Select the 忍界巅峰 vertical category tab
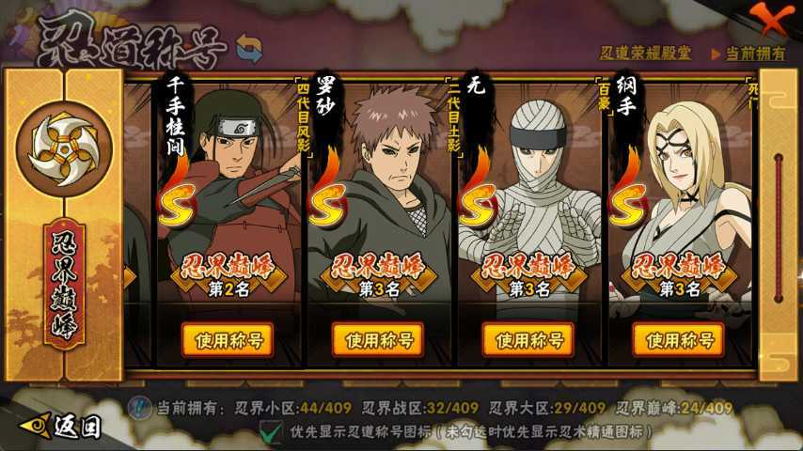Image resolution: width=803 pixels, height=451 pixels. click(65, 284)
